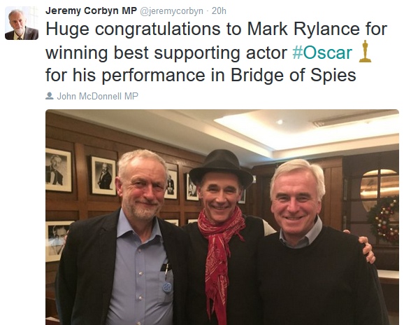Follow the #Oscar hashtag link

(x=322, y=53)
